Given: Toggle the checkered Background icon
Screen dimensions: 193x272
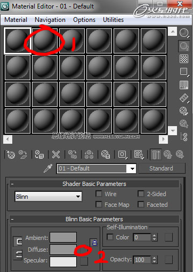Looking at the screenshot, I should click(x=184, y=59).
